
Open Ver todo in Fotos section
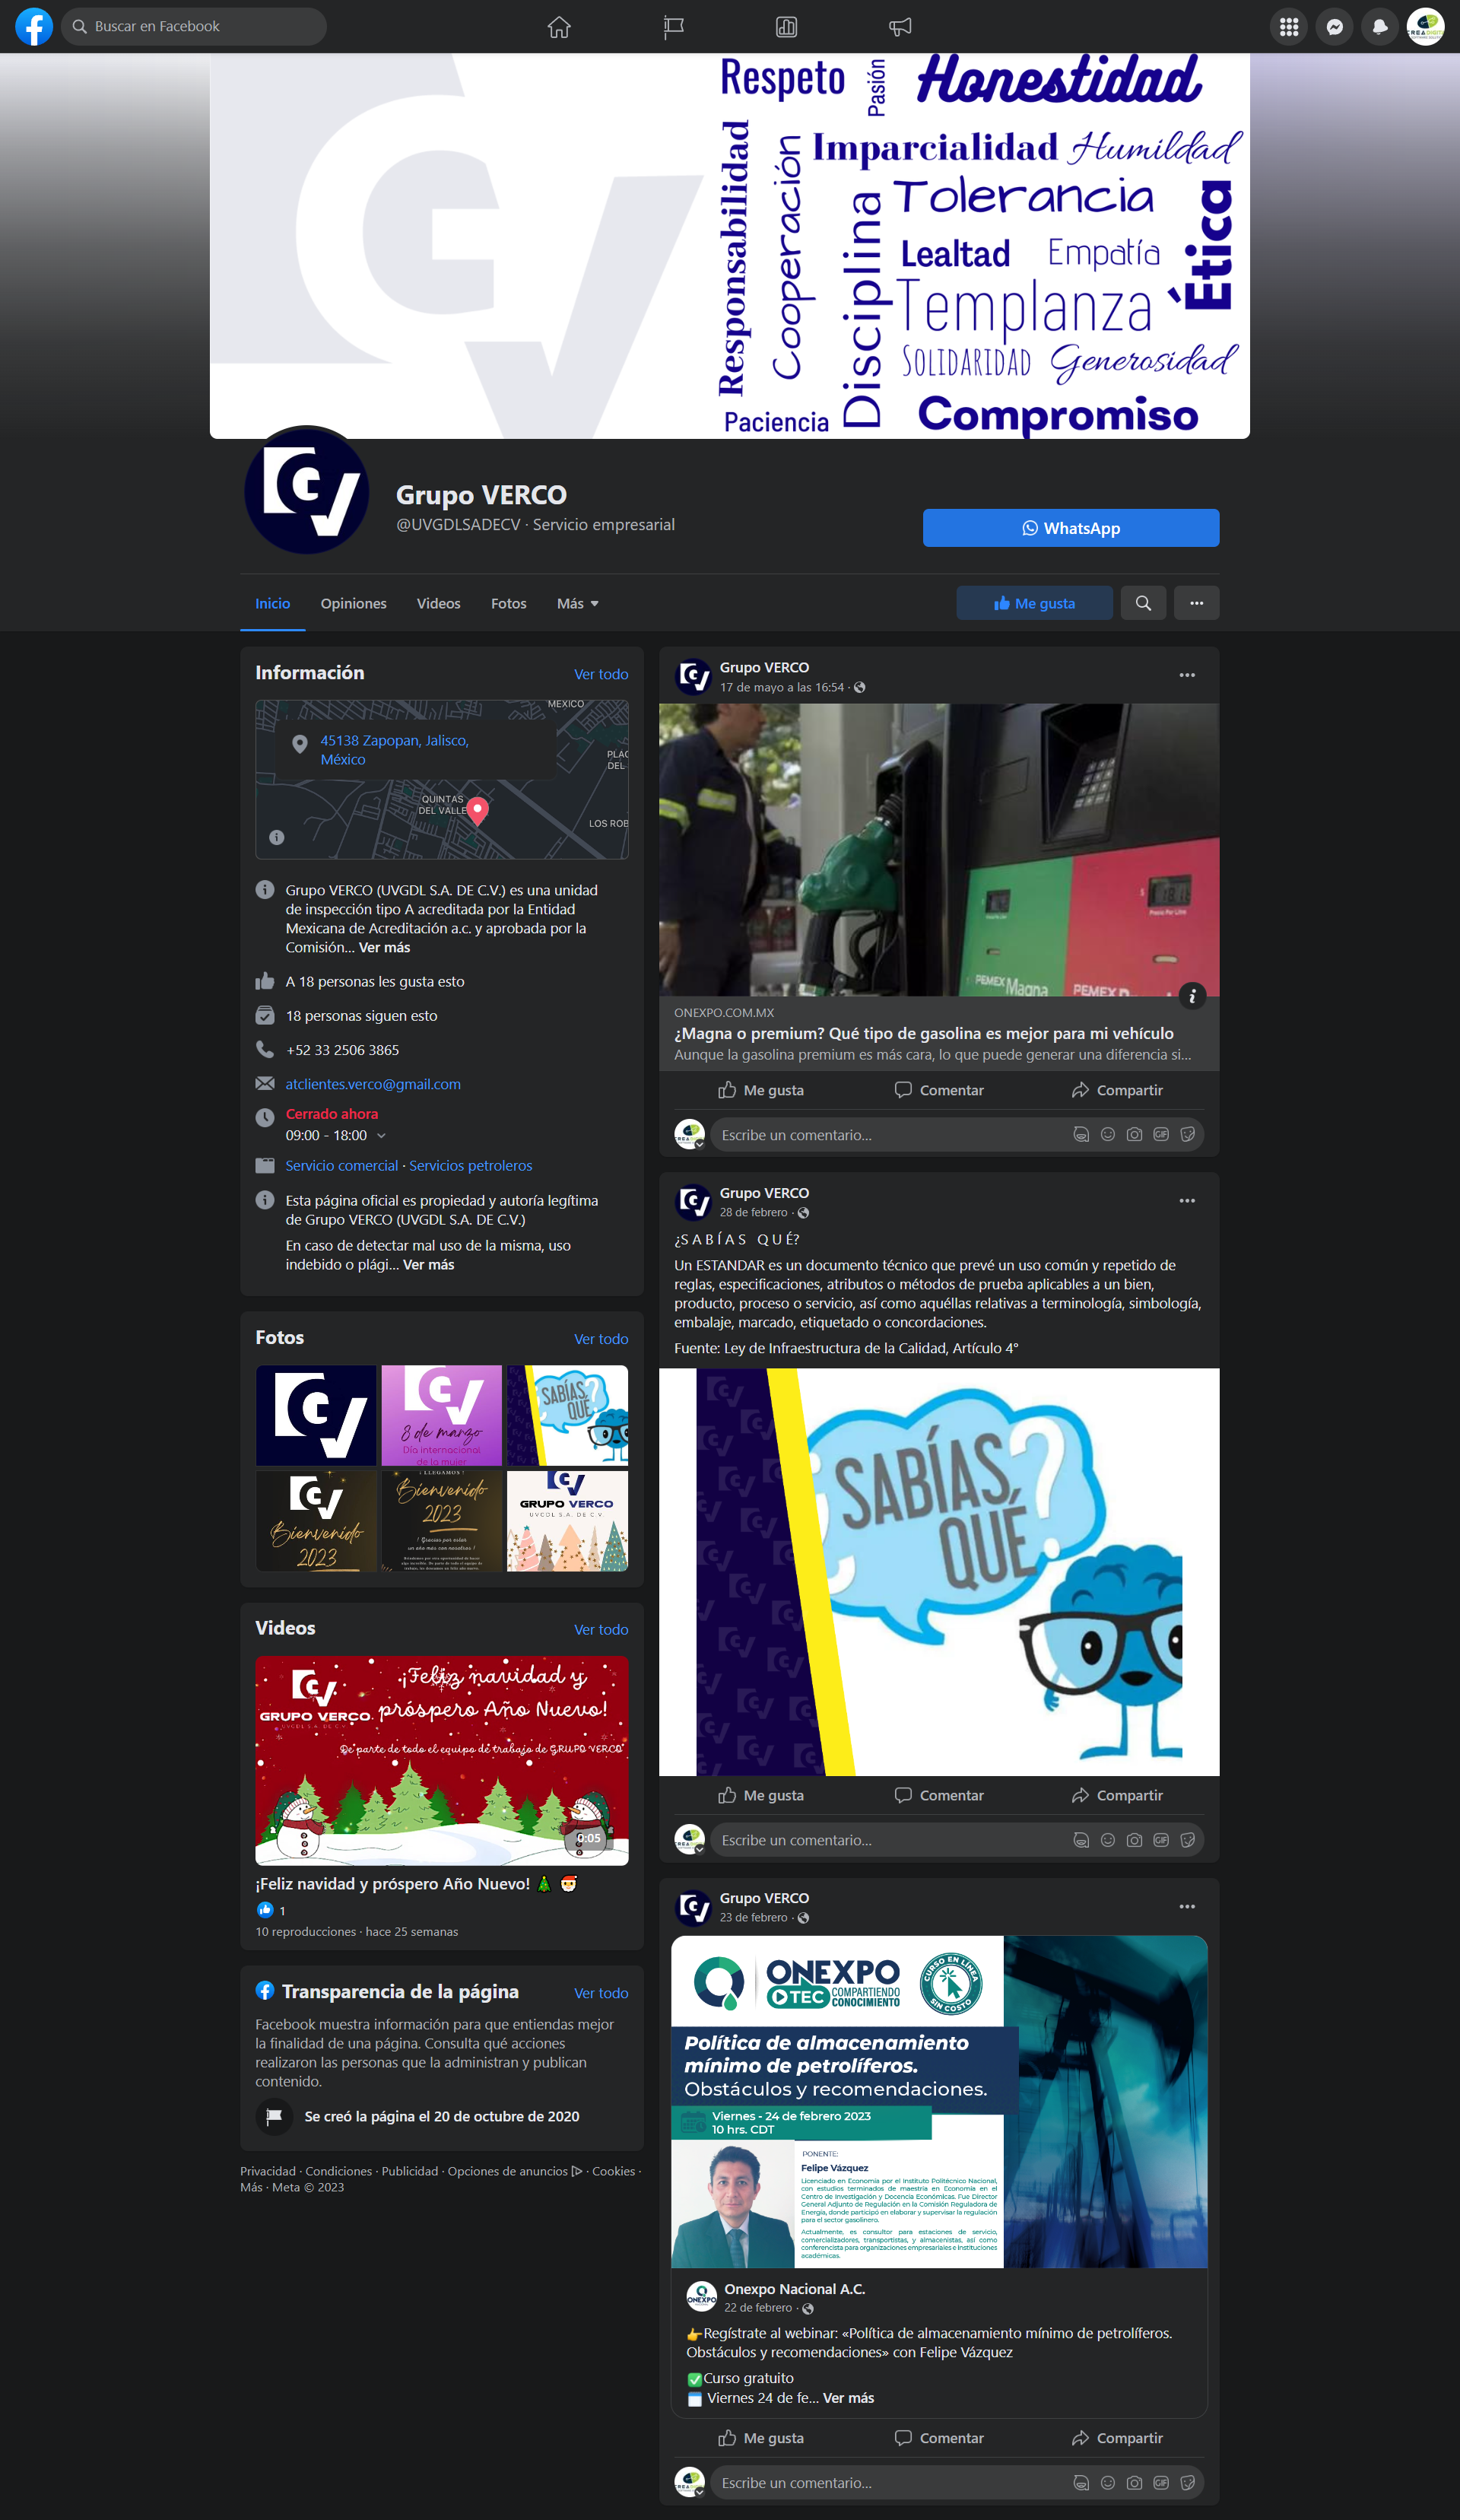pyautogui.click(x=601, y=1339)
